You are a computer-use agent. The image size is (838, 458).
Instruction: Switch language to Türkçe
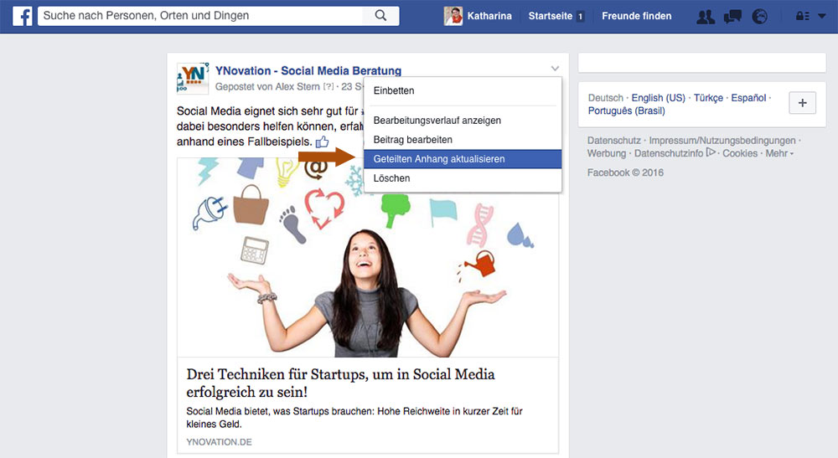click(x=708, y=98)
